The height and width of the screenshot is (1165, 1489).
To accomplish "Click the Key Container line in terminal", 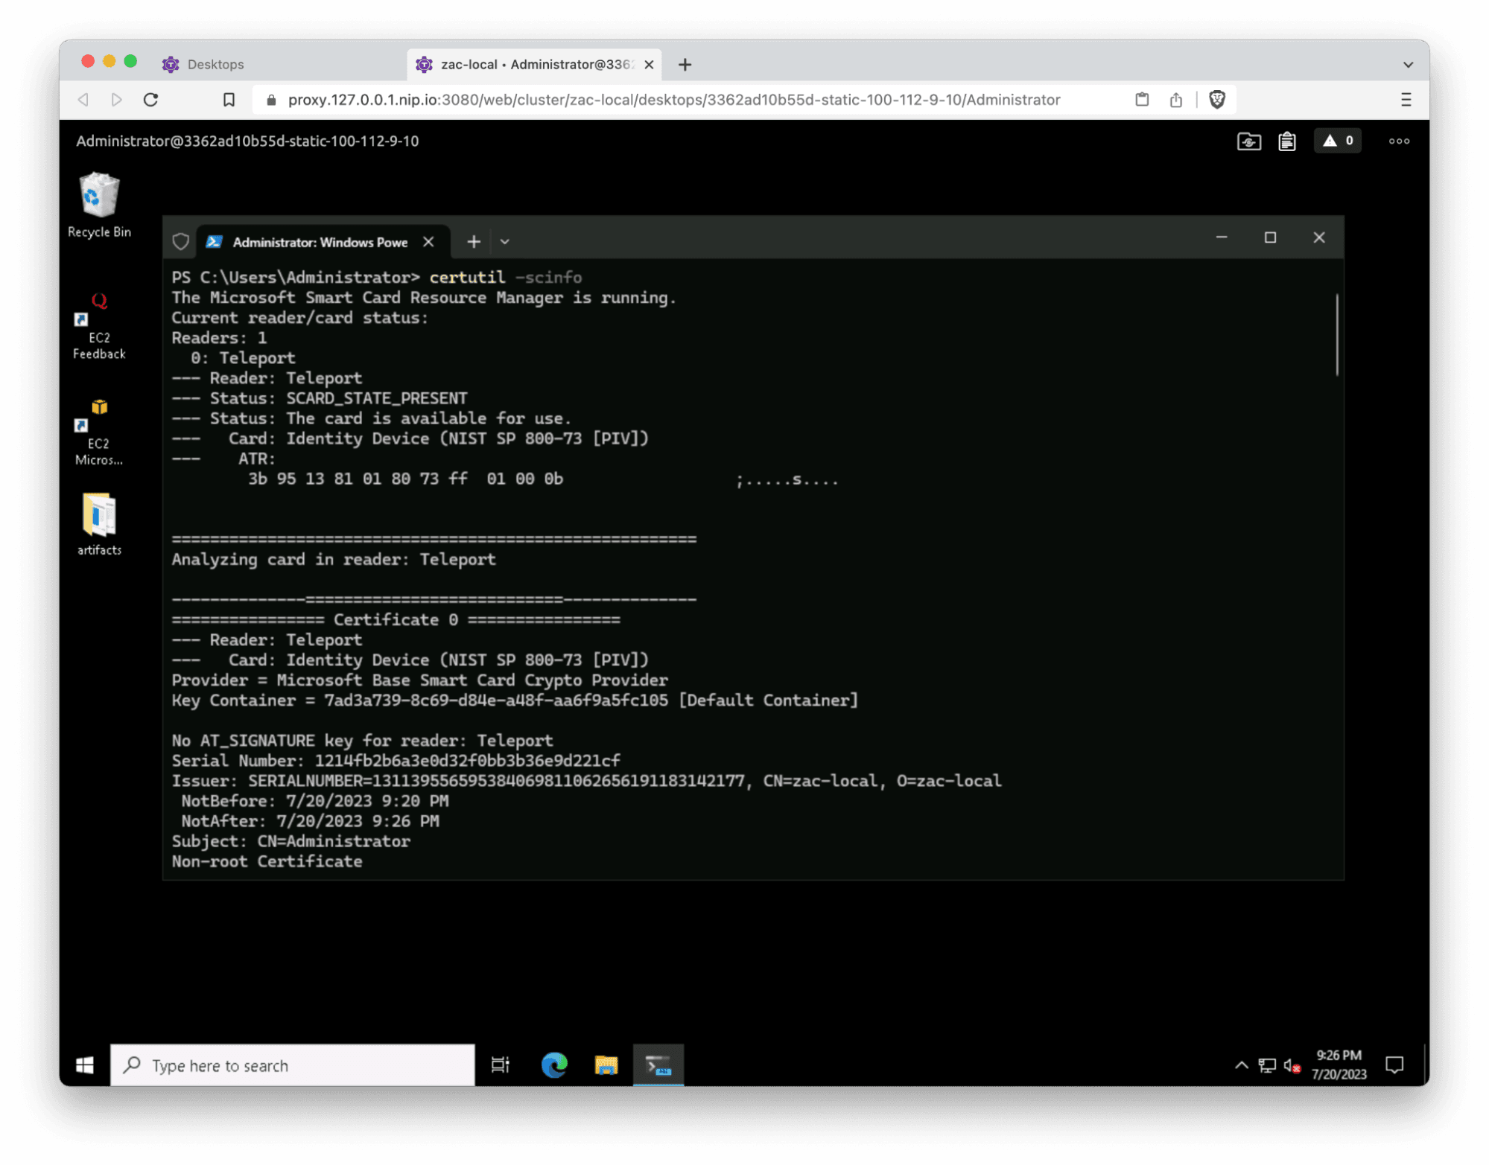I will click(515, 700).
